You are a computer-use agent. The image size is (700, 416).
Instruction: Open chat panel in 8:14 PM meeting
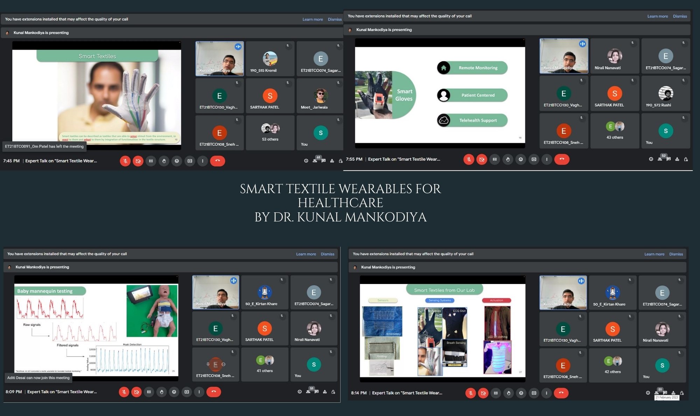pyautogui.click(x=665, y=393)
